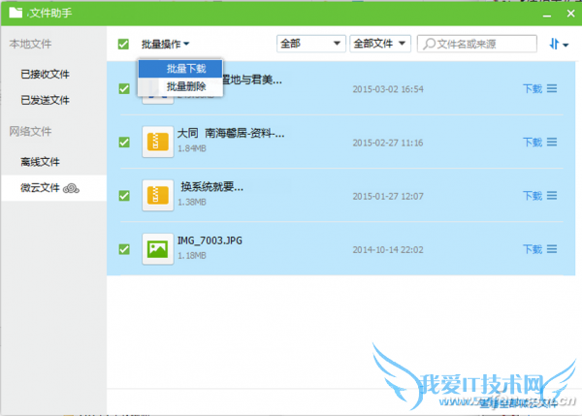This screenshot has height=416, width=582.
Task: Open more options menu for 换系统就要 file
Action: tap(552, 196)
